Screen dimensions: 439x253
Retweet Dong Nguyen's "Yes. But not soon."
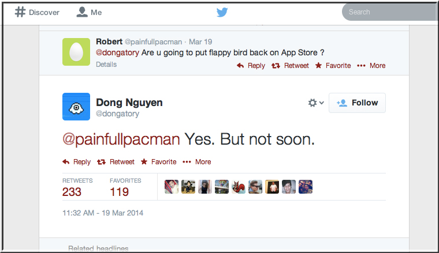point(116,162)
